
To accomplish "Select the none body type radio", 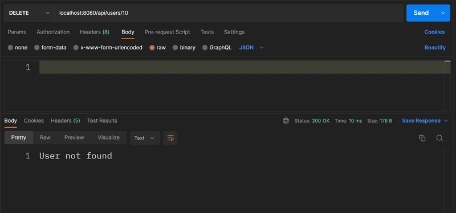I will (10, 48).
